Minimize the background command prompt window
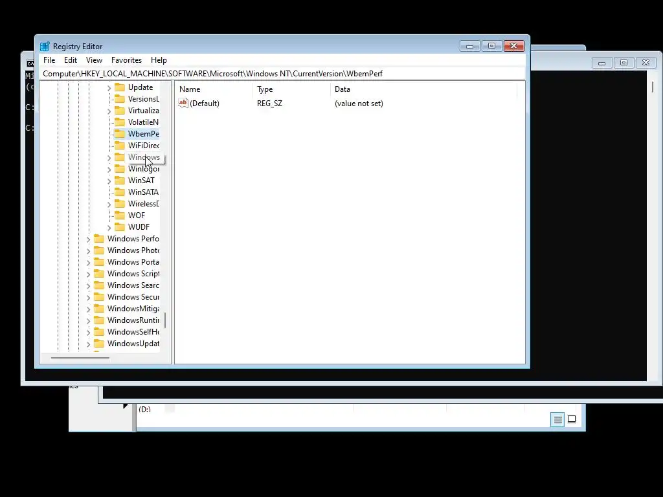This screenshot has width=663, height=497. point(601,63)
